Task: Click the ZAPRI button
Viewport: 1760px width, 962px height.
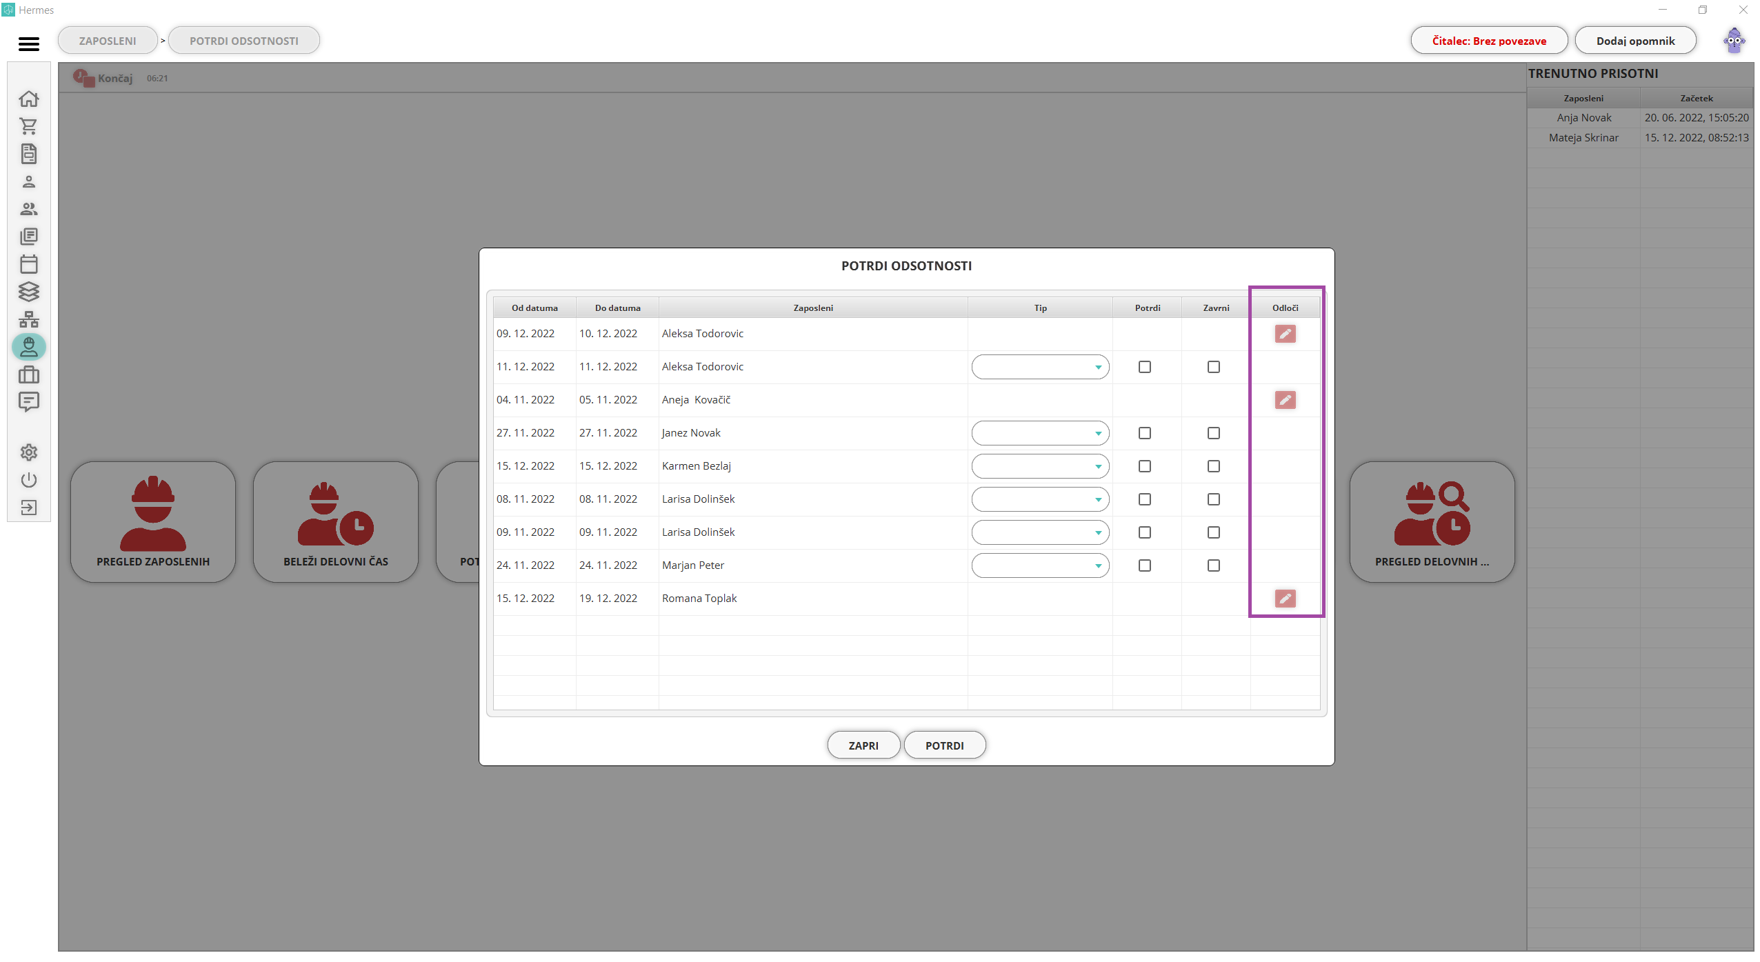Action: (x=863, y=745)
